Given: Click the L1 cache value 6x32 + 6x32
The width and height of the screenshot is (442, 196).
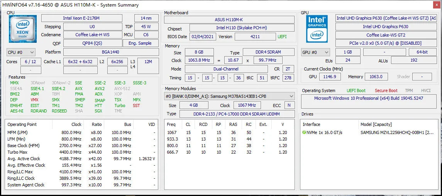Looking at the screenshot, I should tap(80, 62).
